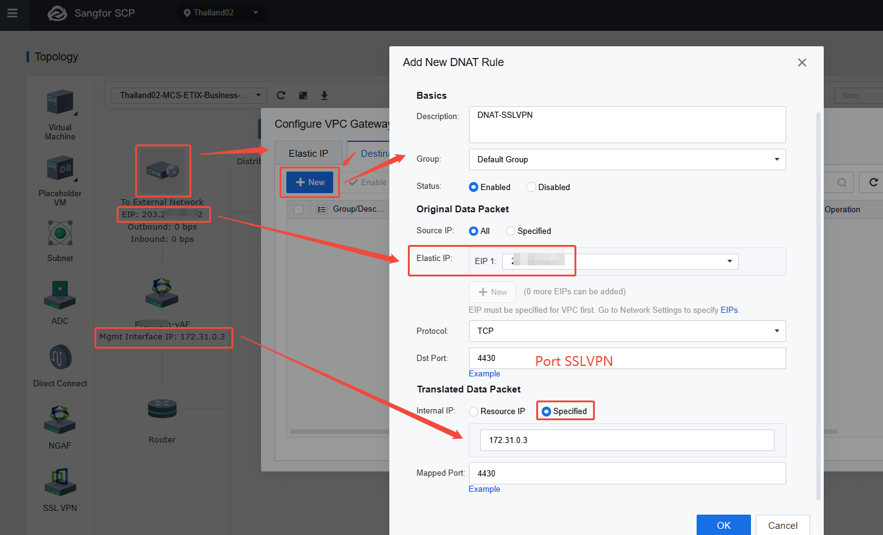883x535 pixels.
Task: Open the Thailand02 region dropdown
Action: coord(222,13)
